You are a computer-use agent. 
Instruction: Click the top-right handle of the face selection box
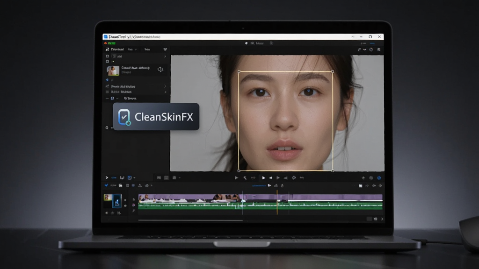tap(333, 71)
